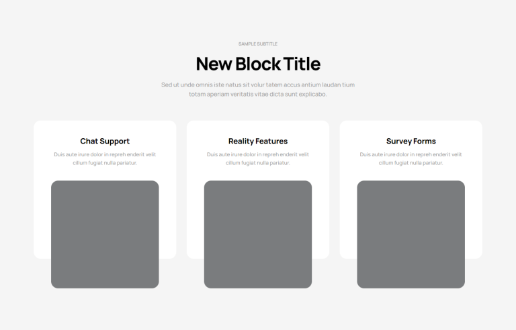Viewport: 516px width, 330px height.
Task: Click the Reality Features gray image placeholder
Action: 258,234
